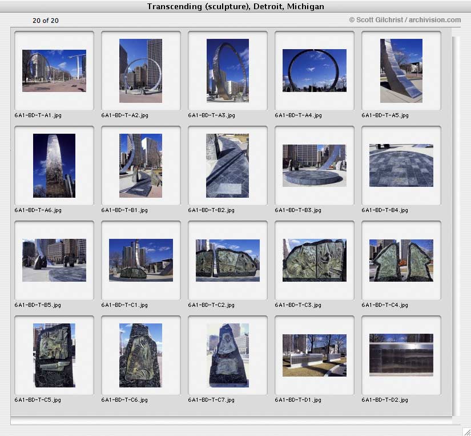
Task: Select thumbnail 6A1-BD-T-B2.jpg paving detail
Action: (227, 166)
